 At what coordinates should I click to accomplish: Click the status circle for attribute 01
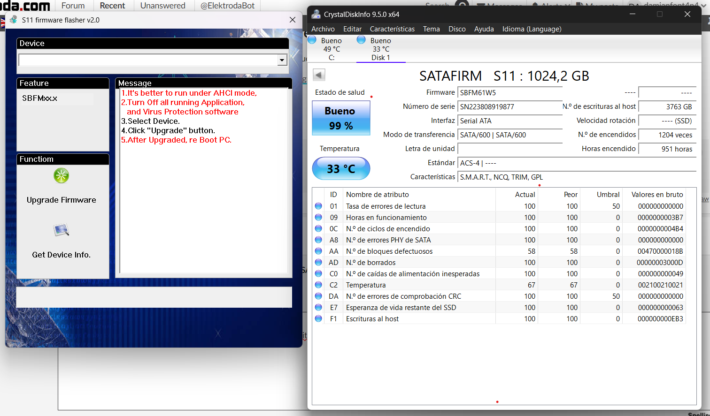[x=318, y=206]
